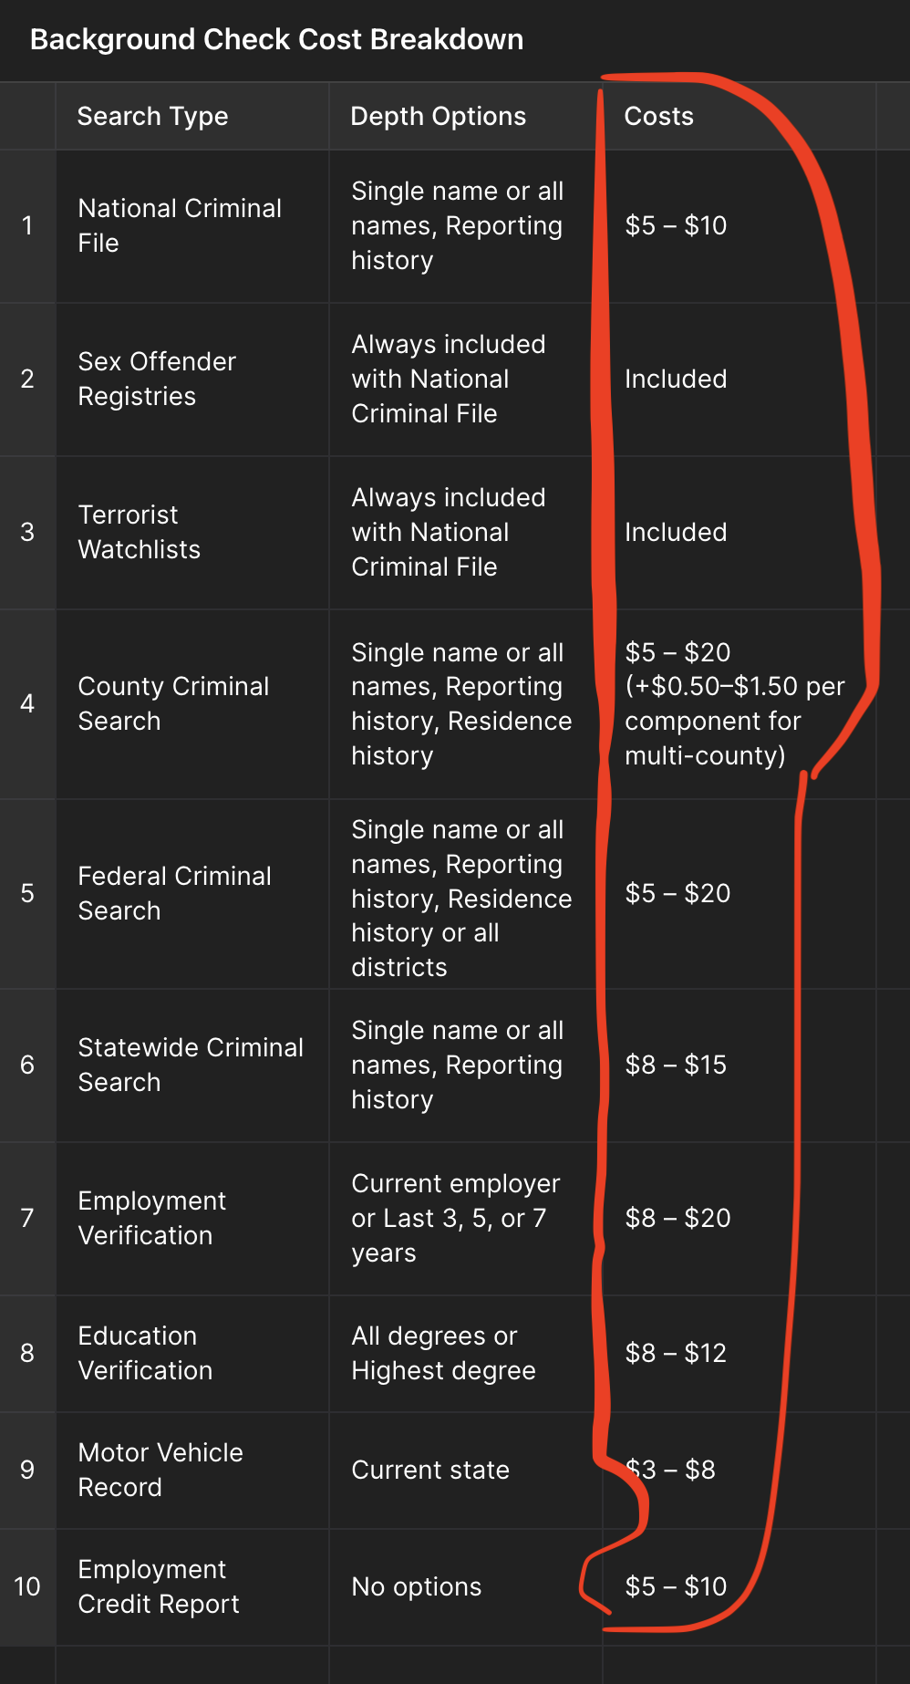Click the Depth Options column header
This screenshot has height=1684, width=910.
point(439,117)
